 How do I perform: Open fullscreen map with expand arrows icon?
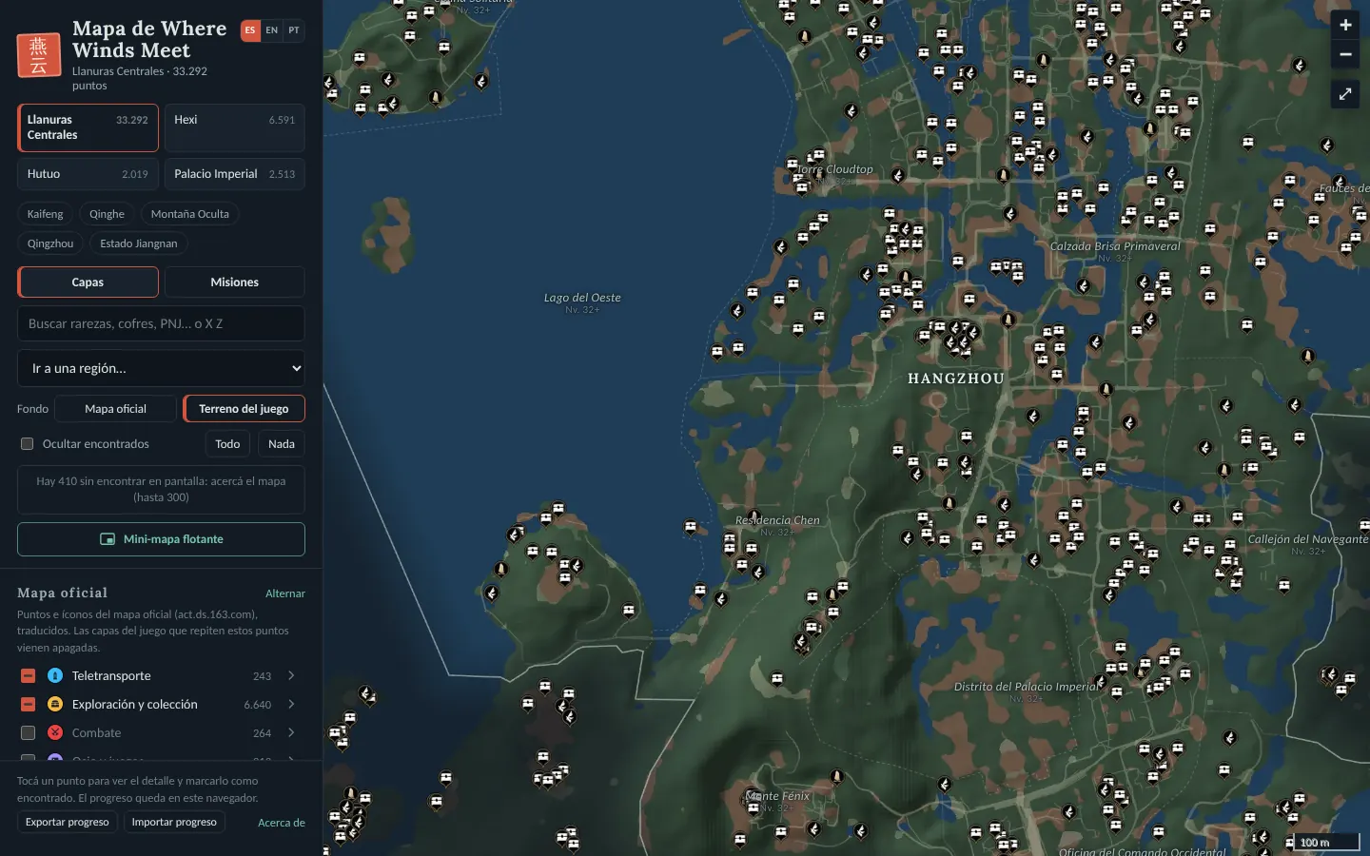pos(1345,94)
